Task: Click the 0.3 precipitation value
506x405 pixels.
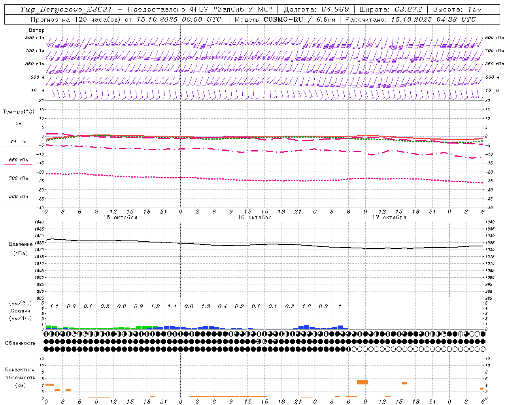Action: point(323,307)
